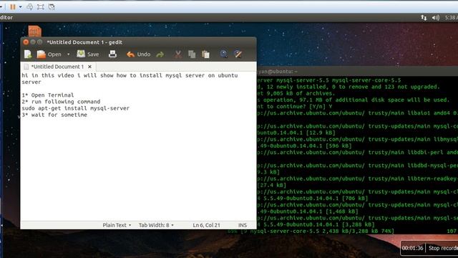Paste clipboard using the paste icon

pos(205,54)
